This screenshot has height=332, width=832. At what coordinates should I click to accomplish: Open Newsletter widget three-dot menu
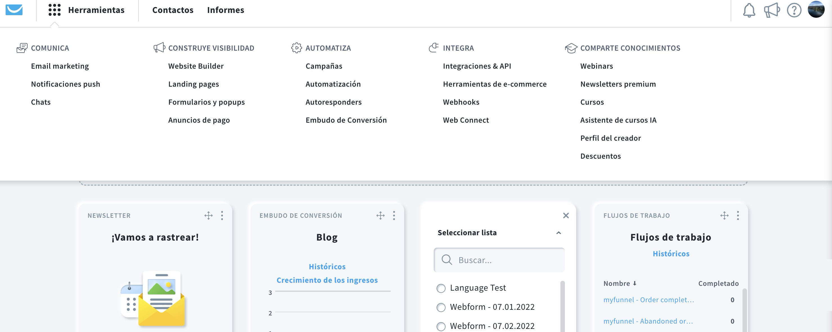(222, 216)
